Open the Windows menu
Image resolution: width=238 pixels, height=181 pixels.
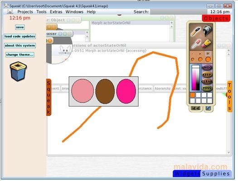pos(74,12)
